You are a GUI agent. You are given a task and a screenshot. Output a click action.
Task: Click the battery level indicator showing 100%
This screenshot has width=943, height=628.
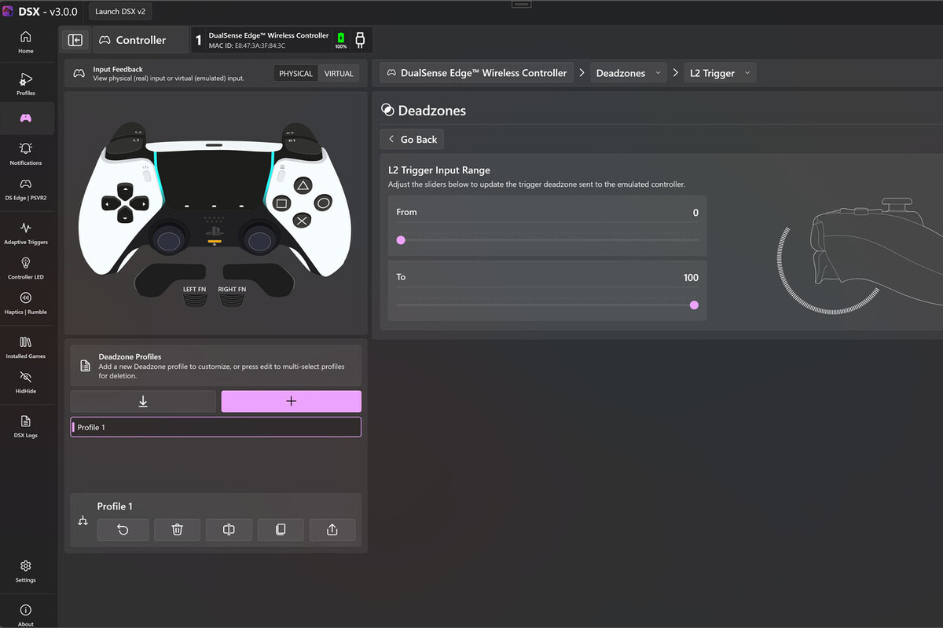(341, 40)
